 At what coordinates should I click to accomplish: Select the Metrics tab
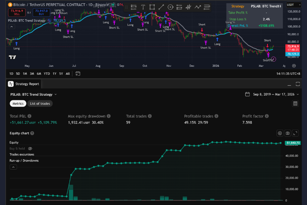[18, 104]
